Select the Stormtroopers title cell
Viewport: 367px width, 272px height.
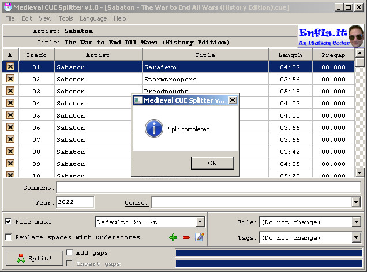pos(205,79)
